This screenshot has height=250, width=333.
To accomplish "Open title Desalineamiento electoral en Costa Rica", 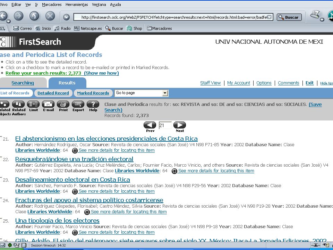I will (72, 180).
